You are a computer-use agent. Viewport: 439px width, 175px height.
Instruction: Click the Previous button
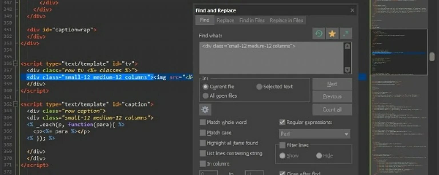click(x=332, y=97)
